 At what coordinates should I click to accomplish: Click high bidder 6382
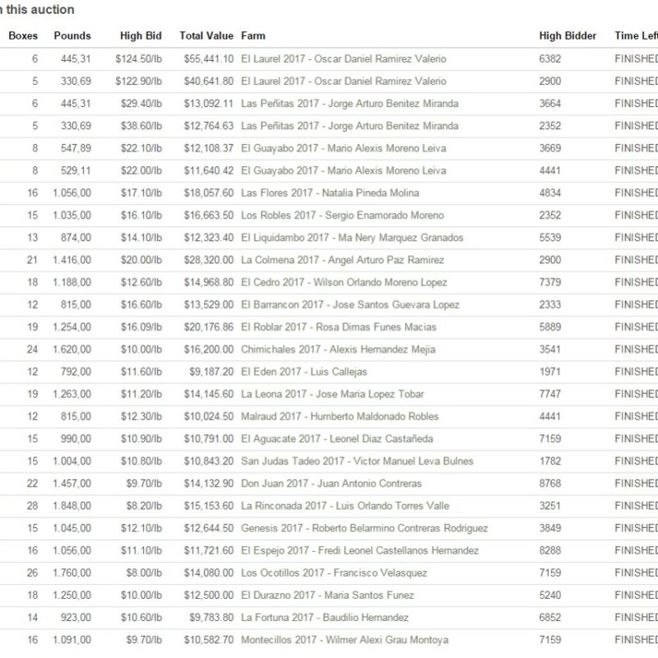click(x=549, y=58)
